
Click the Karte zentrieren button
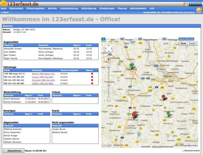click(x=187, y=39)
